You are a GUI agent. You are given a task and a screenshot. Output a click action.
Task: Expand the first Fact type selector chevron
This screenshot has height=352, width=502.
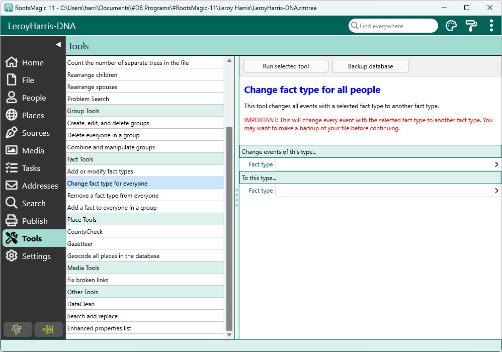(496, 164)
